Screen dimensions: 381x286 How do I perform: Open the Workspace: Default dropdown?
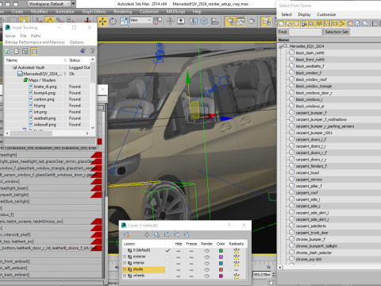pos(49,4)
